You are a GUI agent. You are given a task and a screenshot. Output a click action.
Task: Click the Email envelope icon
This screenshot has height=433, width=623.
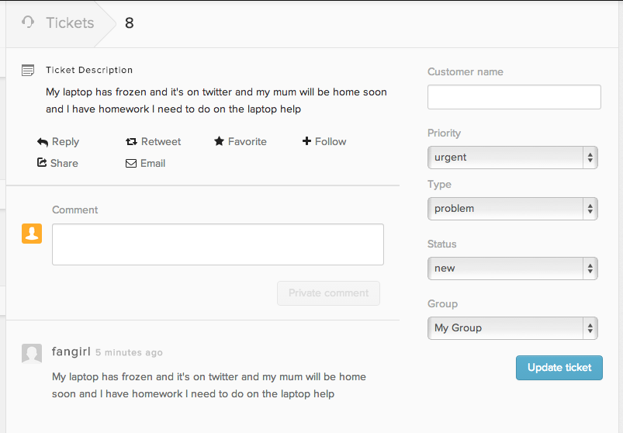tap(131, 164)
